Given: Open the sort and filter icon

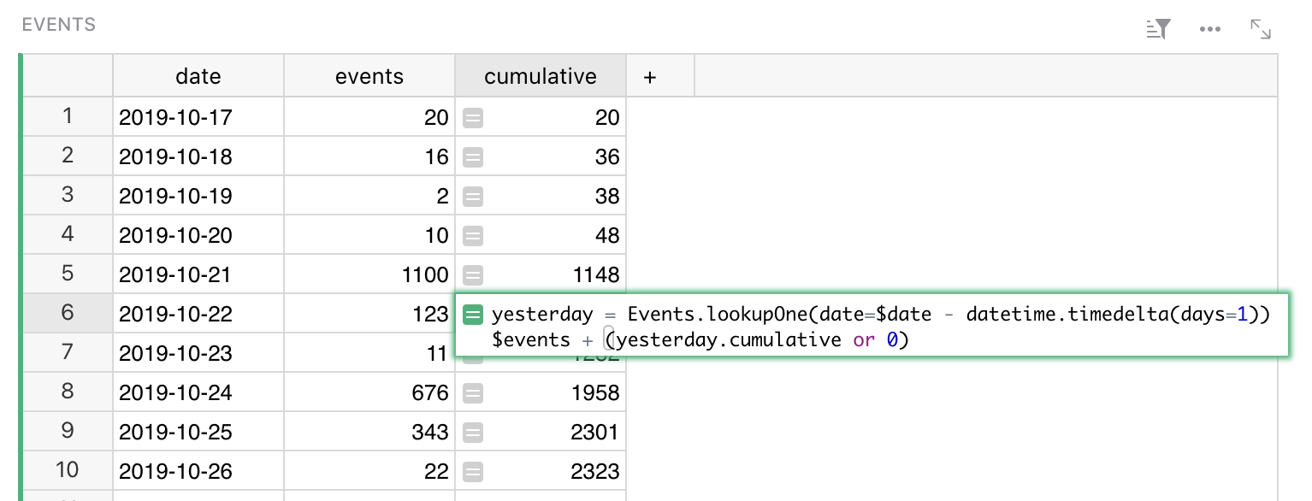Looking at the screenshot, I should coord(1158,29).
